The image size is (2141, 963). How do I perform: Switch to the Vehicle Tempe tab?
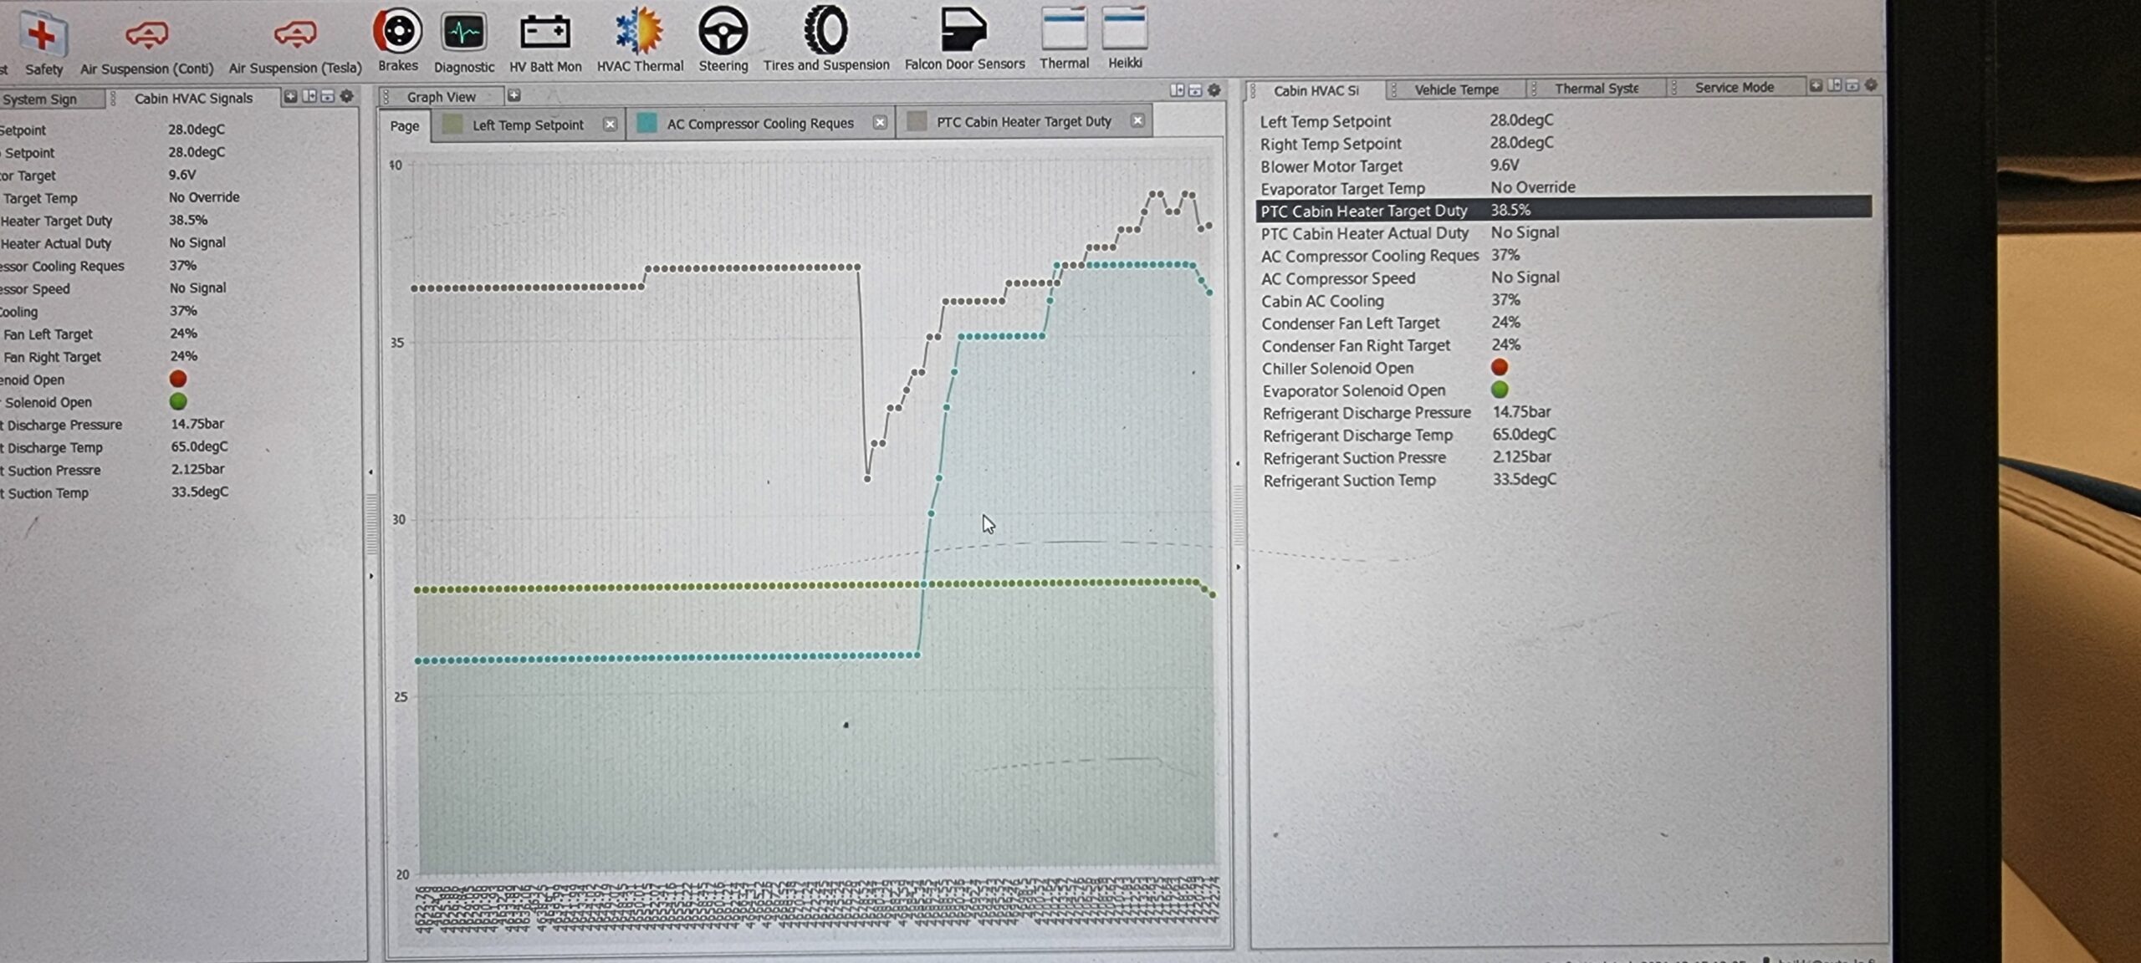point(1456,89)
